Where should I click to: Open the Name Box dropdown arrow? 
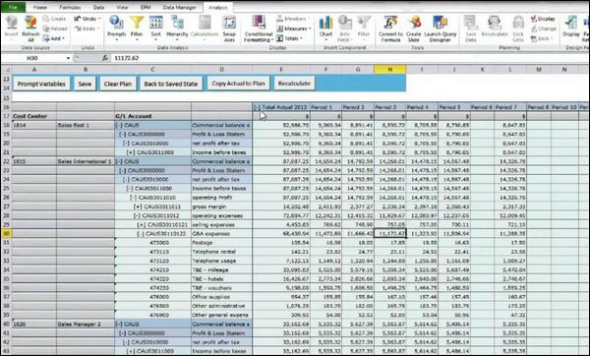(68, 58)
